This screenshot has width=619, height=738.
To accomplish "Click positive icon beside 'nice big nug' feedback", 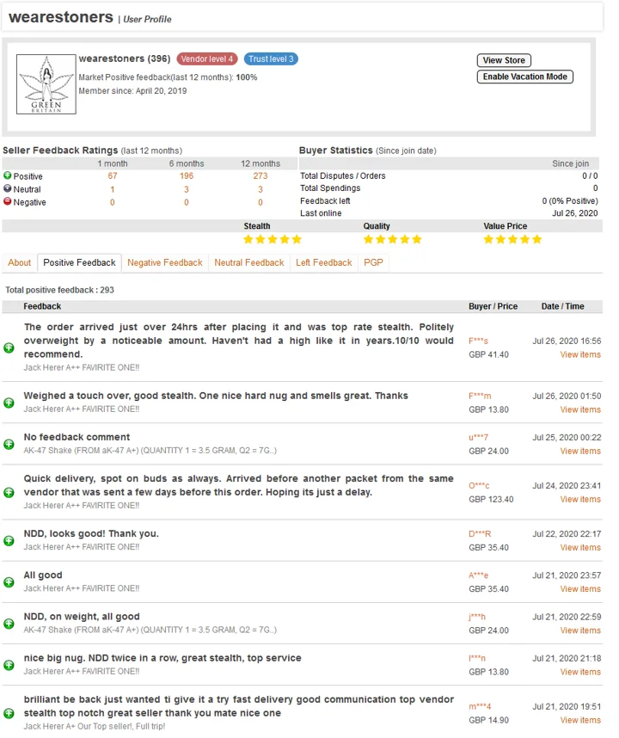I will (x=9, y=665).
